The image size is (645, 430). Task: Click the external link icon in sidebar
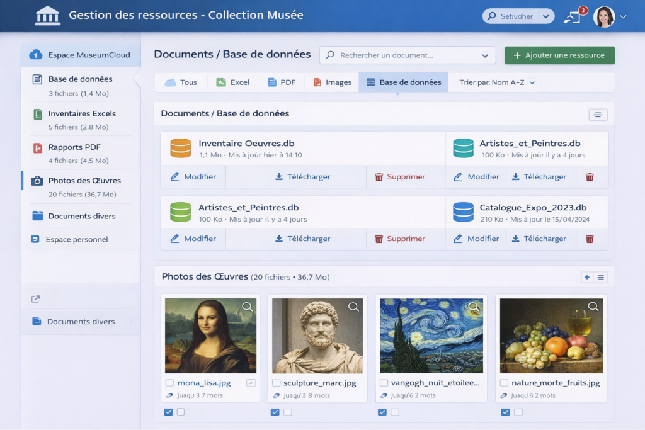click(x=36, y=299)
